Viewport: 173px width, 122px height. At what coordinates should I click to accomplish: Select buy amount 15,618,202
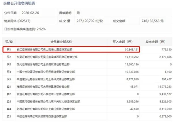click(132, 57)
